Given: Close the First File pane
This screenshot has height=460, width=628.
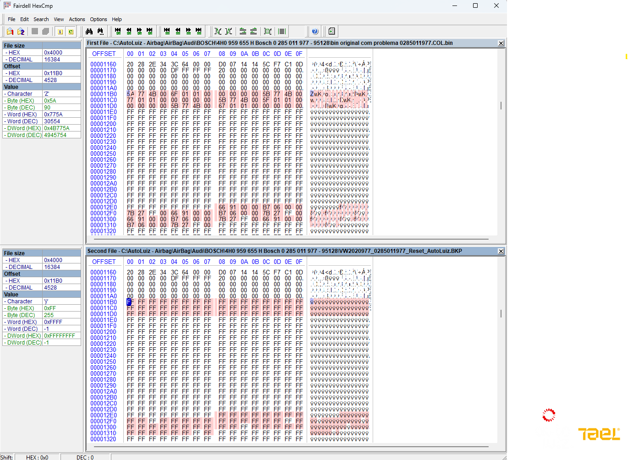Looking at the screenshot, I should pos(501,43).
